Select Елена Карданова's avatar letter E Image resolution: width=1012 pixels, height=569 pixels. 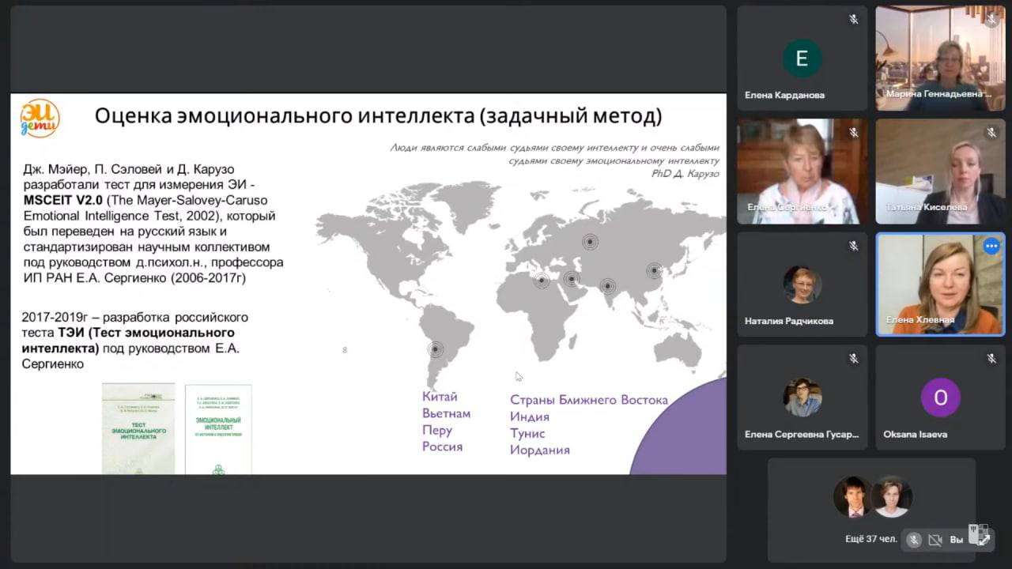802,58
